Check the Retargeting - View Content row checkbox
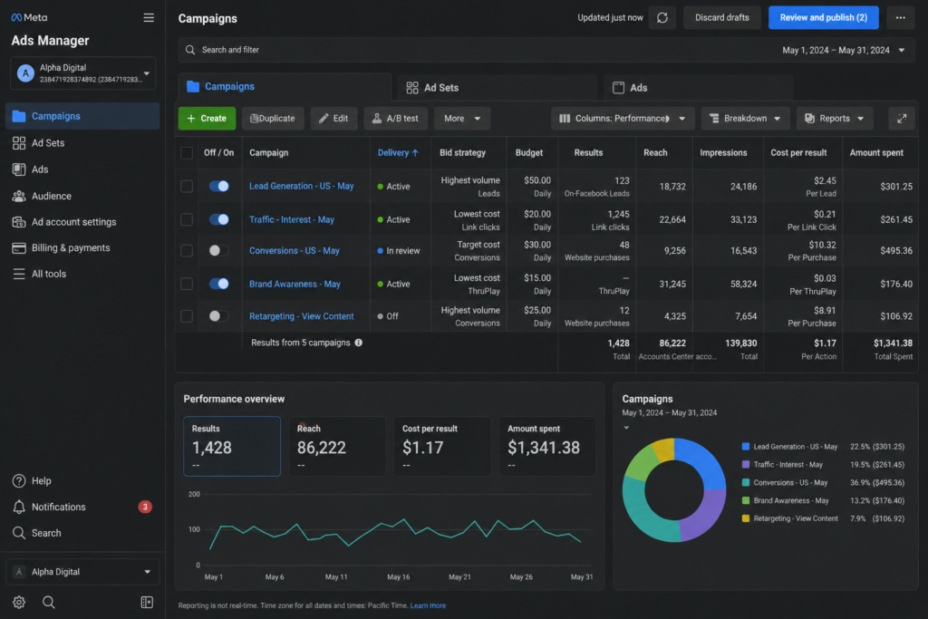 [x=187, y=316]
